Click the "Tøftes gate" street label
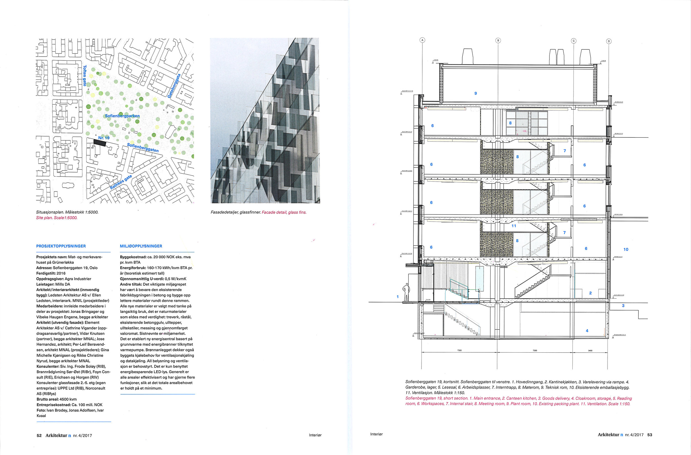Viewport: 691px width, 455px height. (x=85, y=75)
